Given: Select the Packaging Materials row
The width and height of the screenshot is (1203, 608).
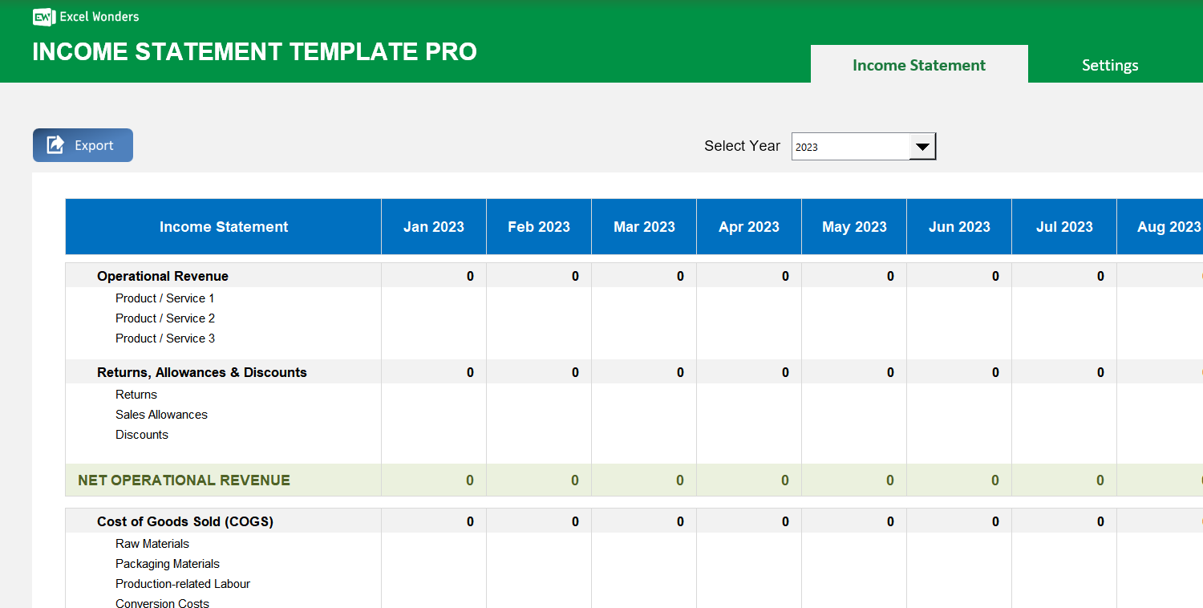Looking at the screenshot, I should [x=167, y=563].
